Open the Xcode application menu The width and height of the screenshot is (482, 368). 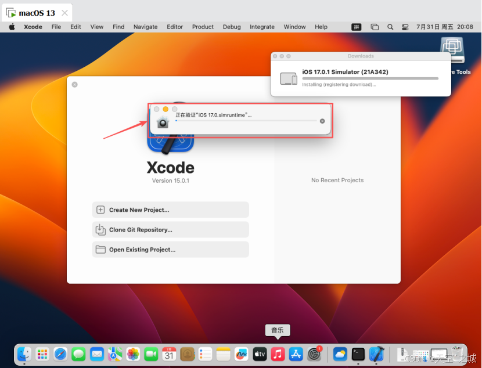tap(33, 27)
